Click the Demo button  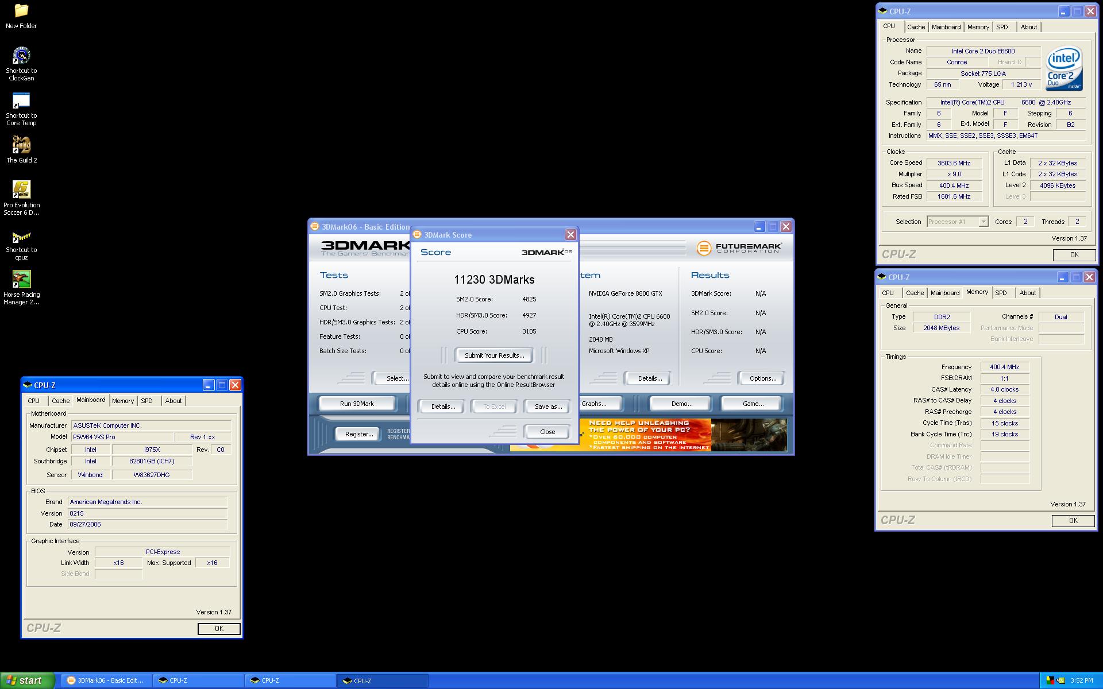click(681, 404)
